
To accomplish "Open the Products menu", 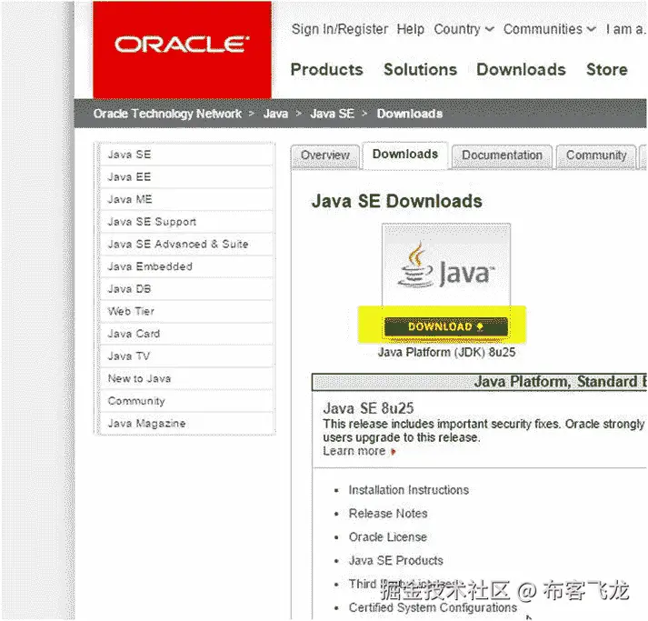I will [x=326, y=69].
